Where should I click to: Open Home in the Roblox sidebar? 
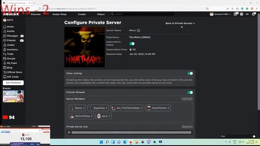click(9, 27)
